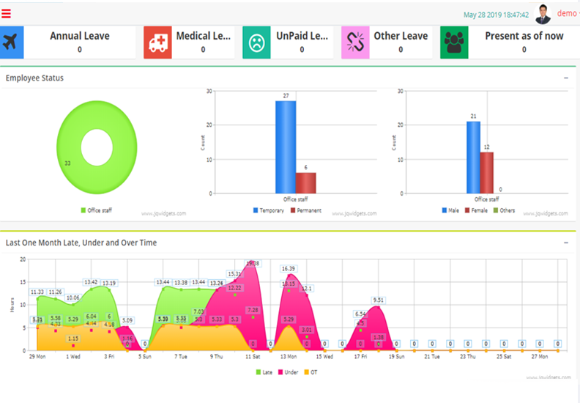Click the Unpaid Leave sad face icon
The image size is (580, 403).
(256, 42)
